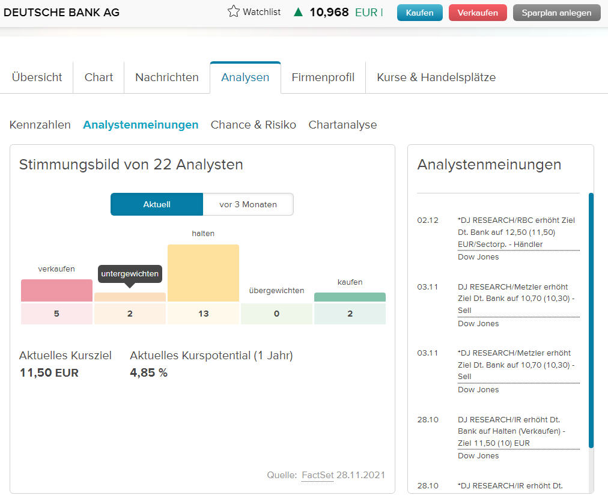Click the Stimmungsbild von 22 Analysten heading
608x501 pixels.
pos(131,165)
